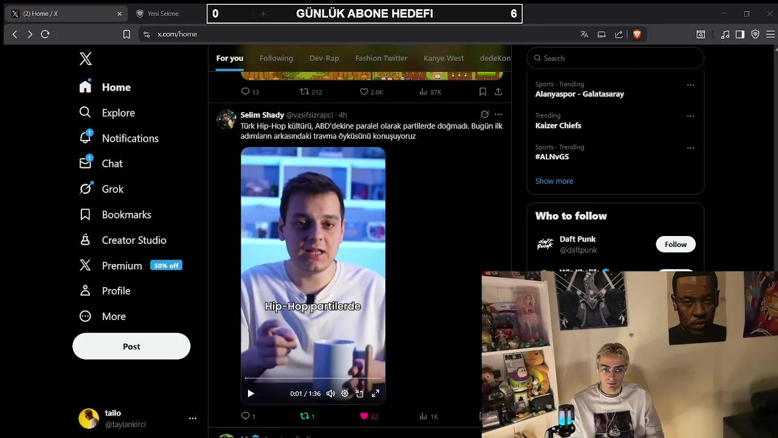
Task: Unlike Selim Shady's post with 22 likes
Action: (x=369, y=416)
